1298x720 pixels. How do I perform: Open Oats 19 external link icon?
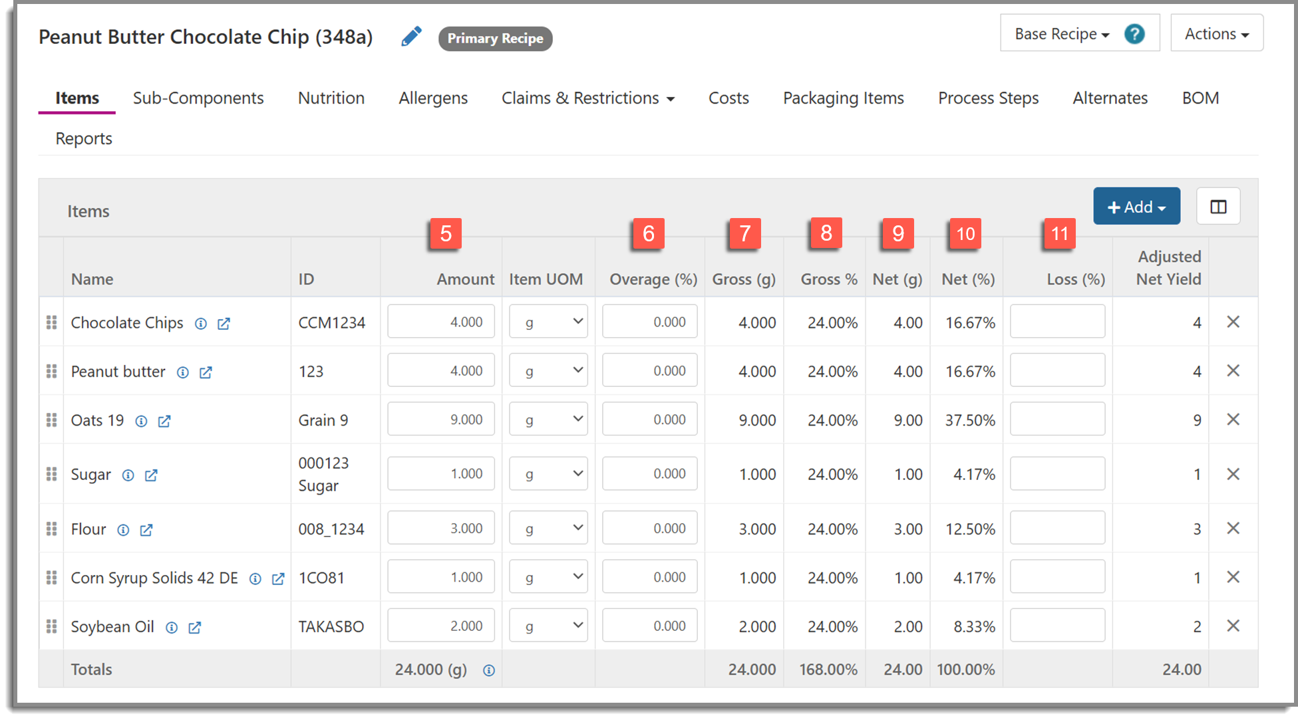[x=164, y=421]
